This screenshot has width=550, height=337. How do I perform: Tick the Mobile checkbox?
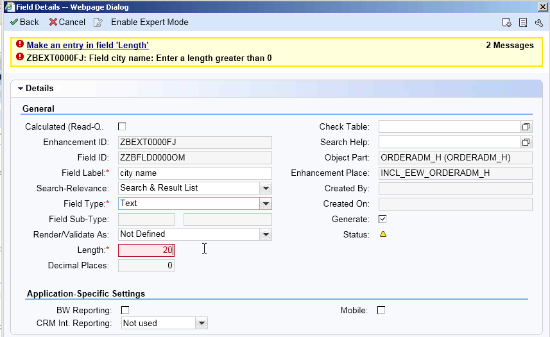click(381, 310)
